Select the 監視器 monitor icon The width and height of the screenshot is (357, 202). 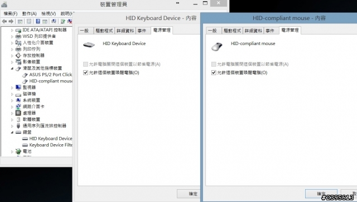[18, 87]
